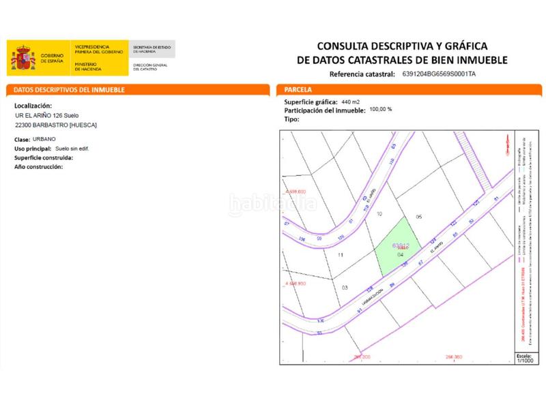Click the red coordinate '266.200' on the map
The width and height of the screenshot is (546, 409).
tap(362, 357)
